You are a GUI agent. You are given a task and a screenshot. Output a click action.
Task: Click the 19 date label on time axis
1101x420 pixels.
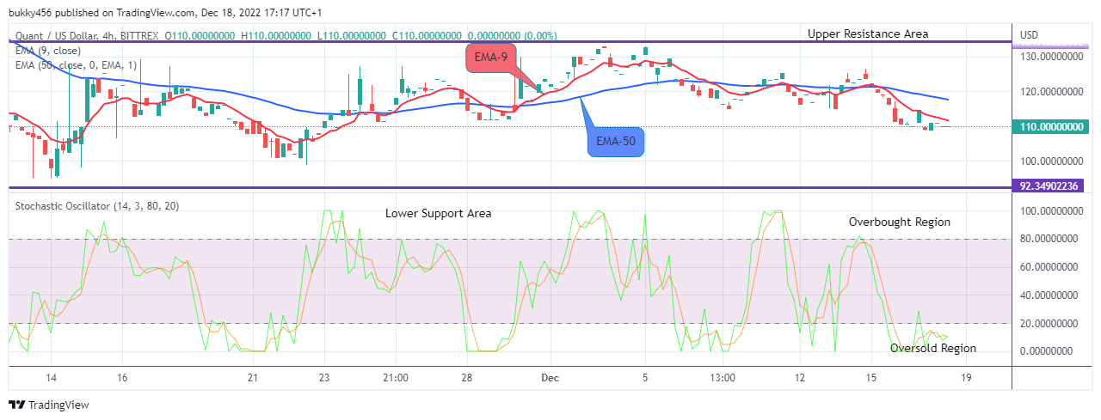pyautogui.click(x=967, y=378)
